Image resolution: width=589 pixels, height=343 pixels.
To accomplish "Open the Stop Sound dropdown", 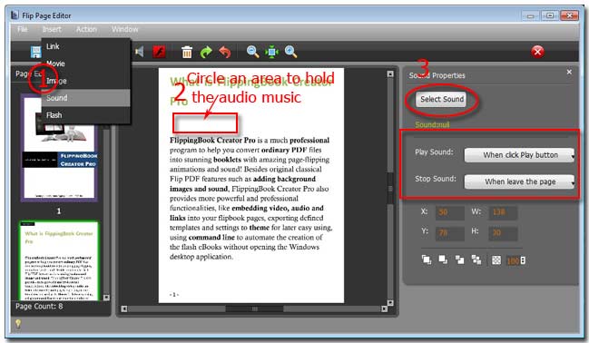I will 519,181.
